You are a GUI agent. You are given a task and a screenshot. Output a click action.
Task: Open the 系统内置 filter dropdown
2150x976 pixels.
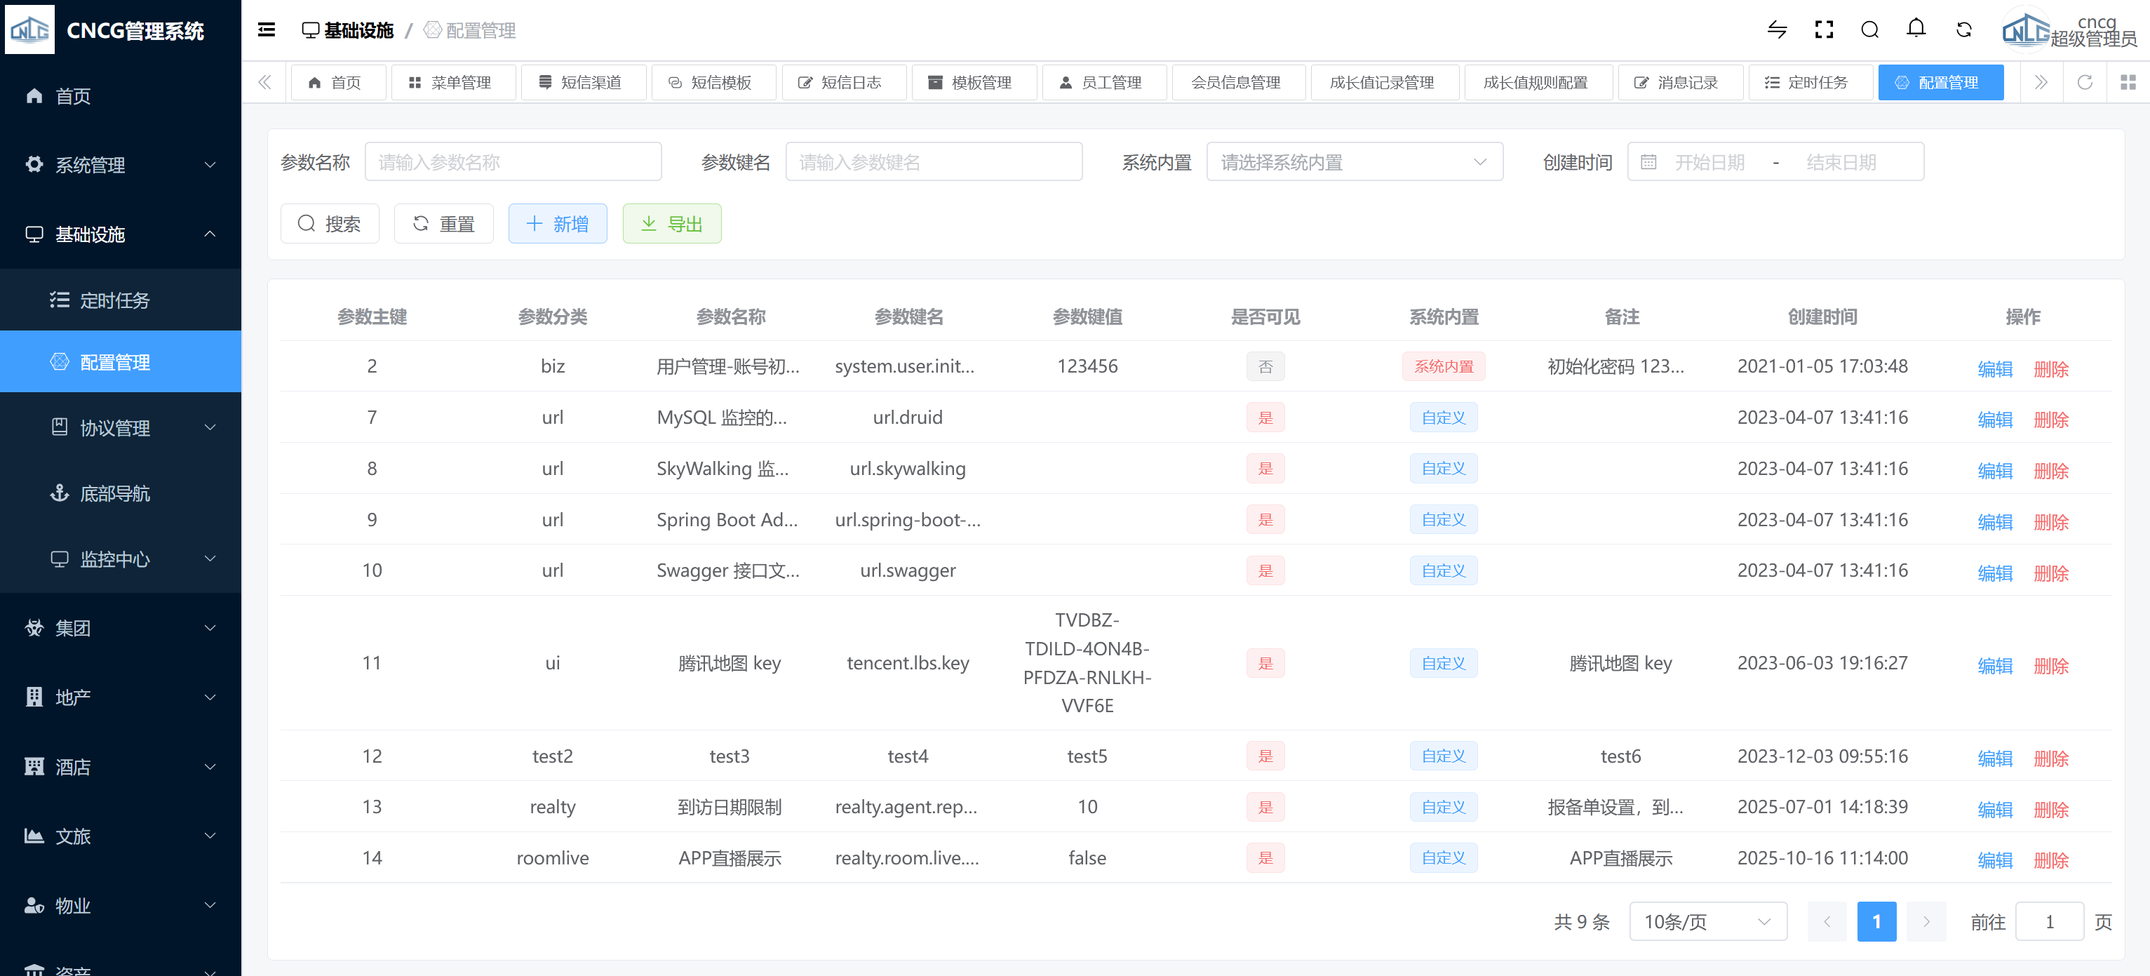1354,162
